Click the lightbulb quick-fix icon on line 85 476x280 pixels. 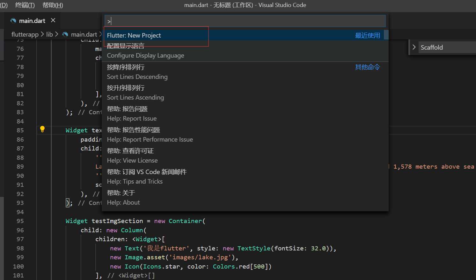[42, 129]
